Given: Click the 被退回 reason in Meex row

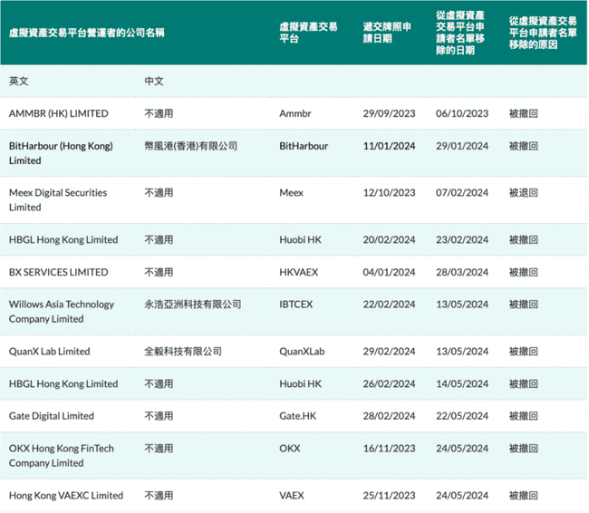Looking at the screenshot, I should [524, 193].
